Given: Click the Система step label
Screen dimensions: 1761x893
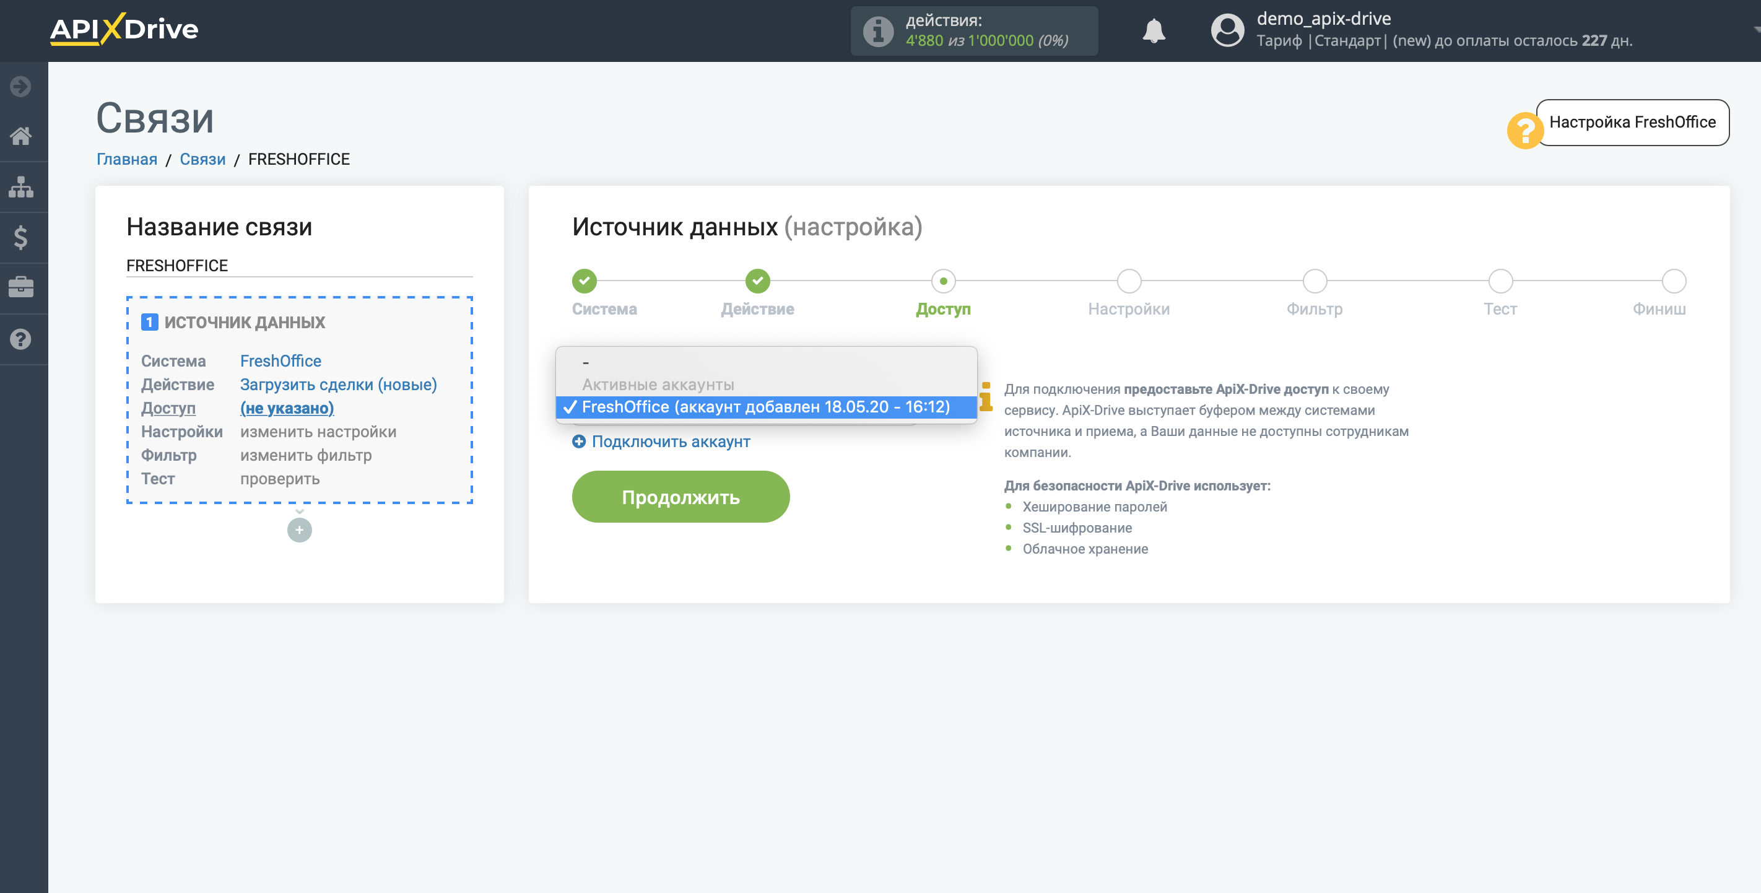Looking at the screenshot, I should point(604,309).
